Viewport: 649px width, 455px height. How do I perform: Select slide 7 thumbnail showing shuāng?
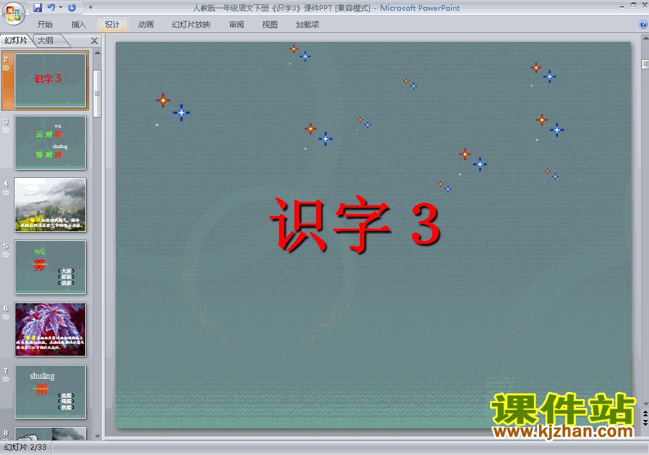tap(50, 391)
